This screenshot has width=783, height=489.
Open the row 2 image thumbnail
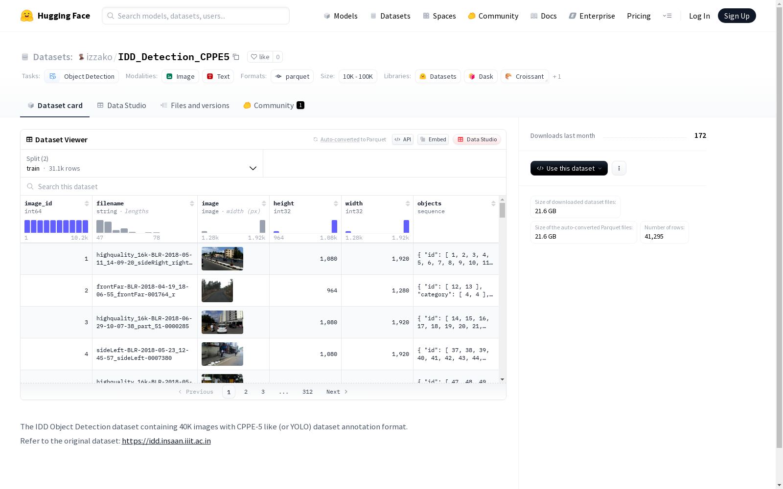[x=217, y=290]
